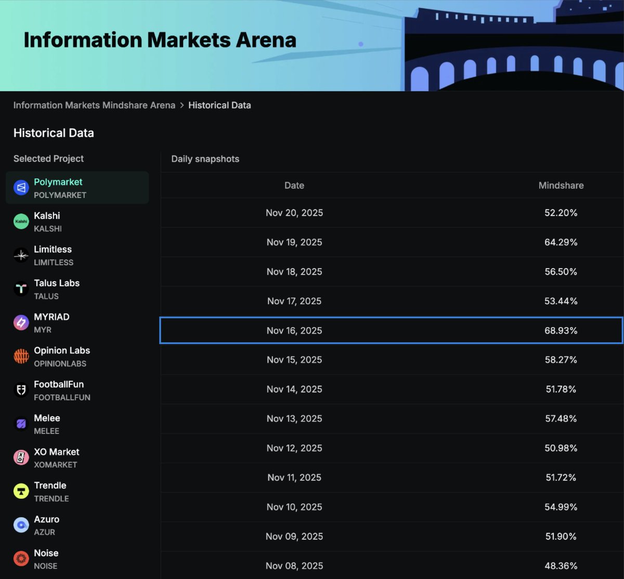
Task: Click the Historical Data breadcrumb entry
Action: (219, 105)
